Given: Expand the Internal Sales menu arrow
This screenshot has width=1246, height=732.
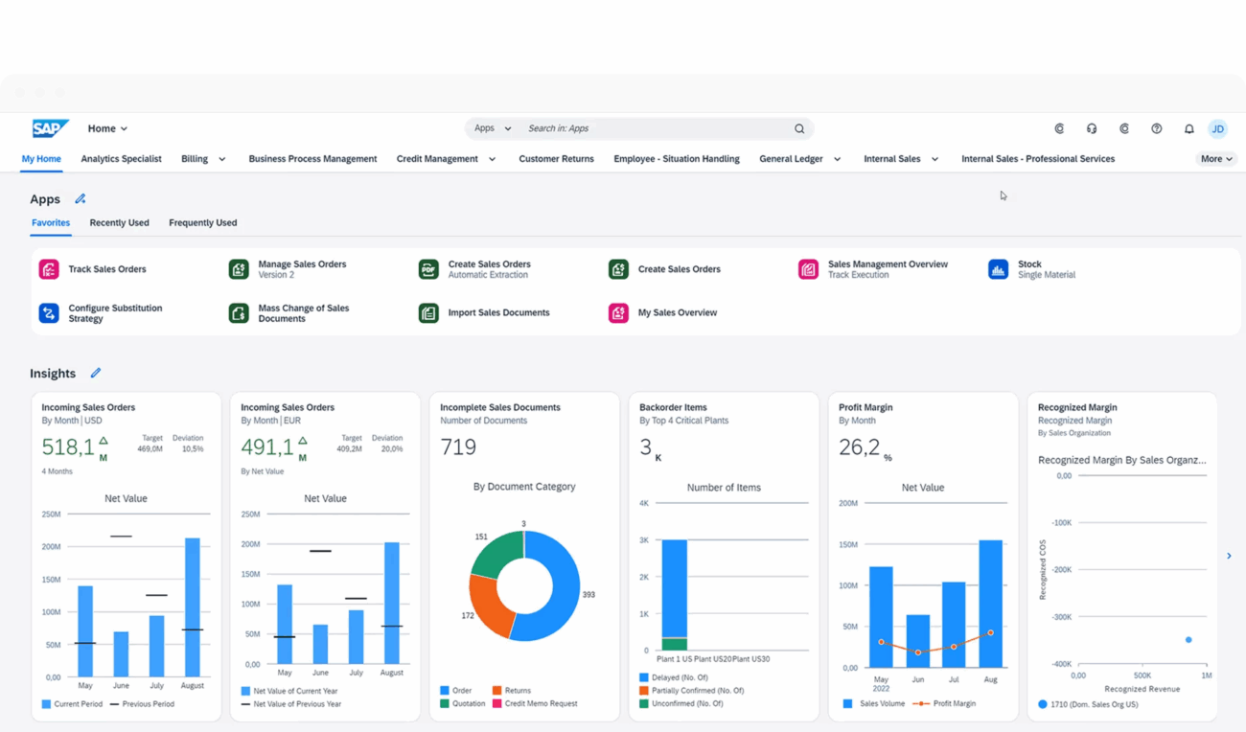Looking at the screenshot, I should [934, 159].
